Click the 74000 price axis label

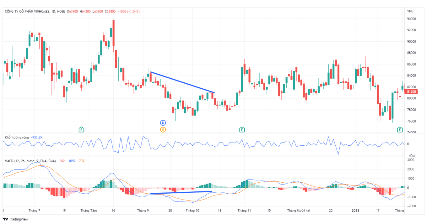tap(412, 133)
